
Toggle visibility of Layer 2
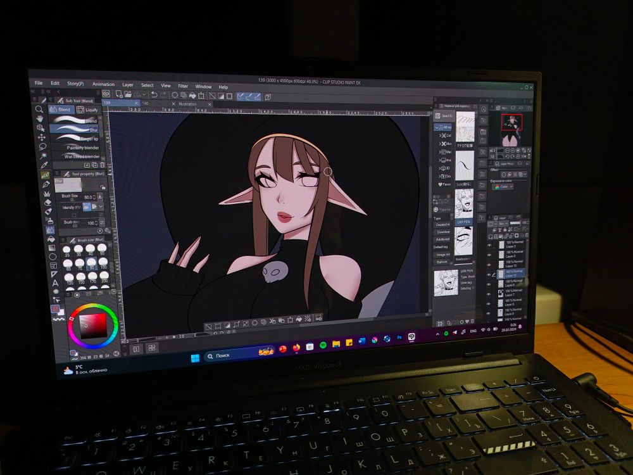point(489,255)
